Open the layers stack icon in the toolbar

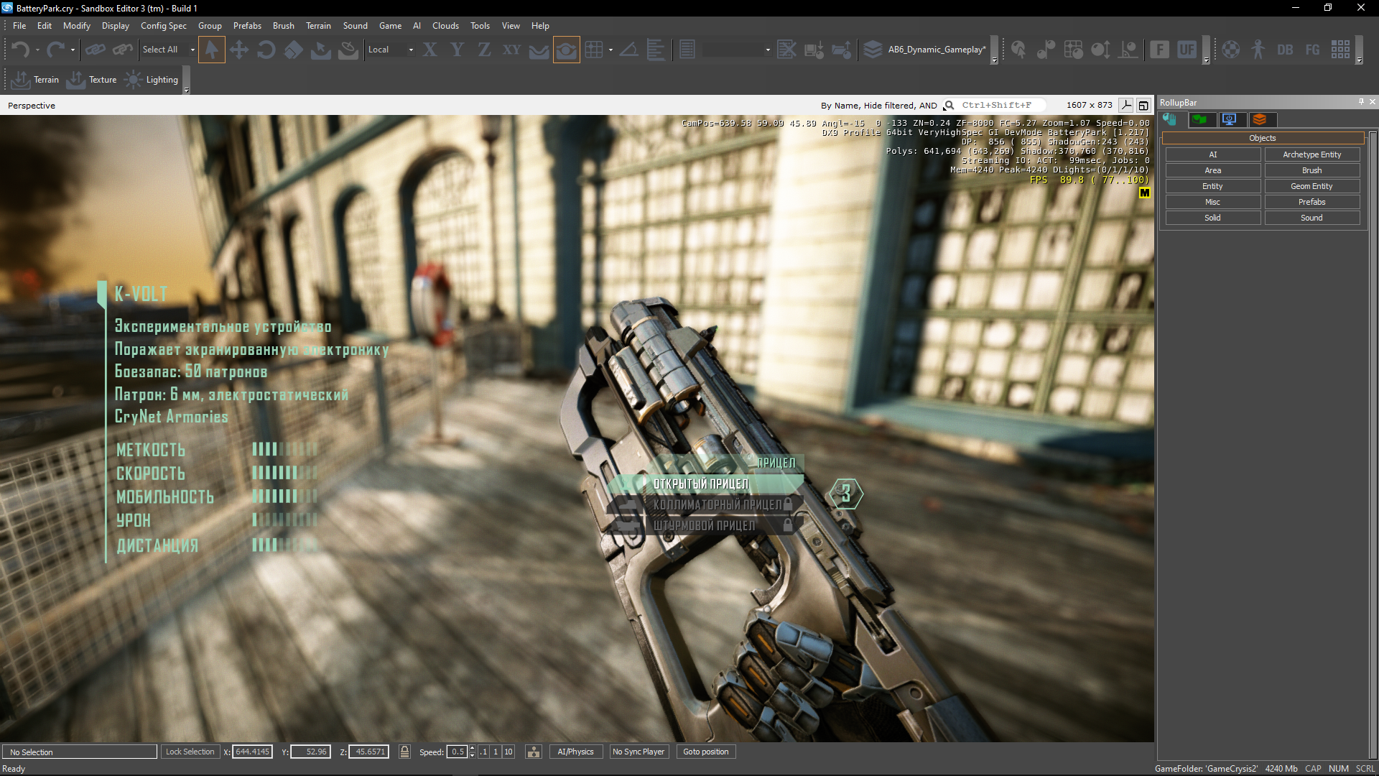click(873, 50)
